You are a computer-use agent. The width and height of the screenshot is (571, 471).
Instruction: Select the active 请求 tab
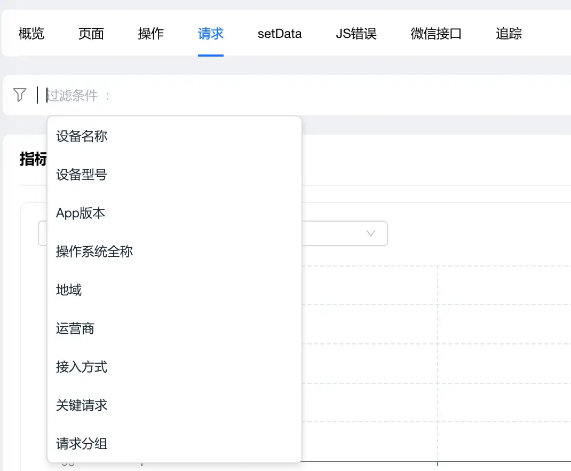tap(211, 34)
